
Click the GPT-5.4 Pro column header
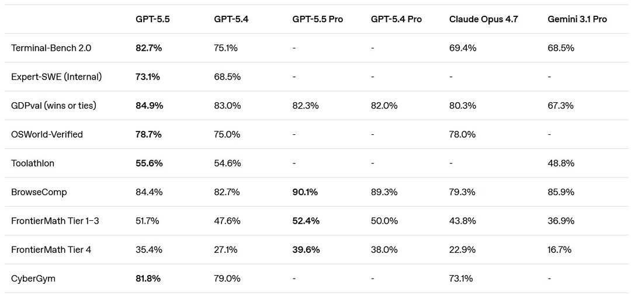(x=396, y=19)
